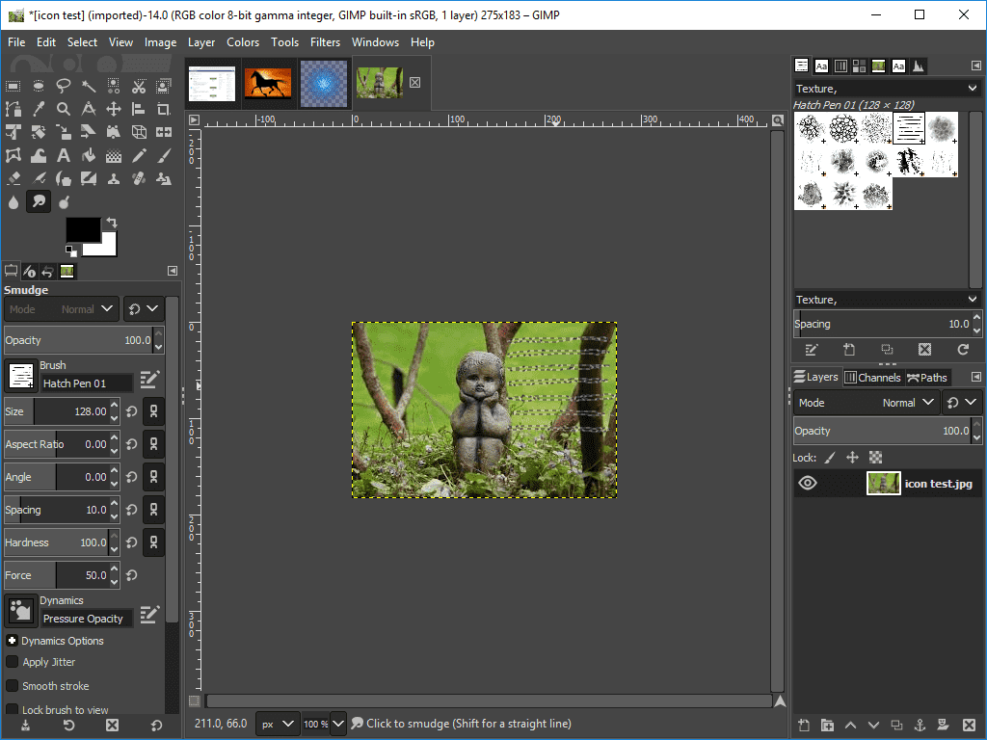Select the Zoom magnifier tool
This screenshot has height=740, width=987.
64,109
